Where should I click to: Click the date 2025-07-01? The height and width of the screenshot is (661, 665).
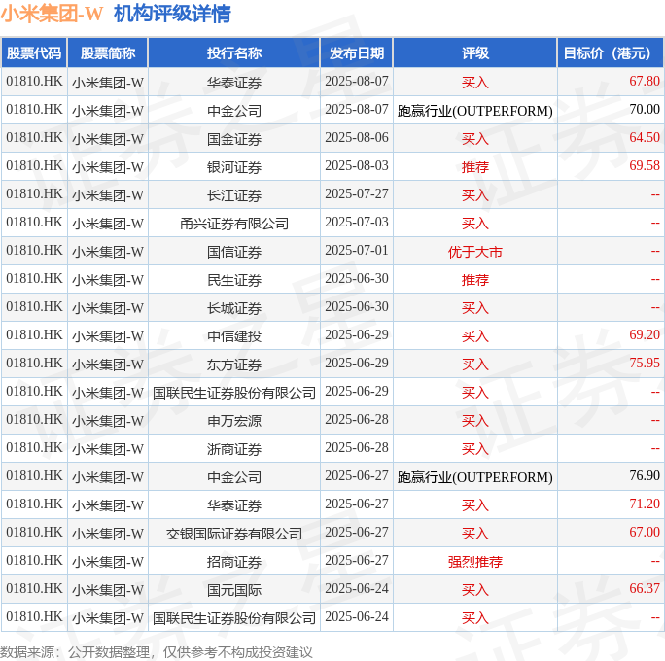357,250
